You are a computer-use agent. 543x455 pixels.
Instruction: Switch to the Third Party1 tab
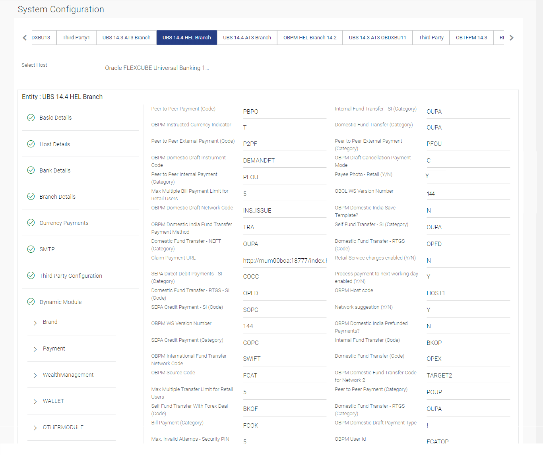tap(76, 38)
